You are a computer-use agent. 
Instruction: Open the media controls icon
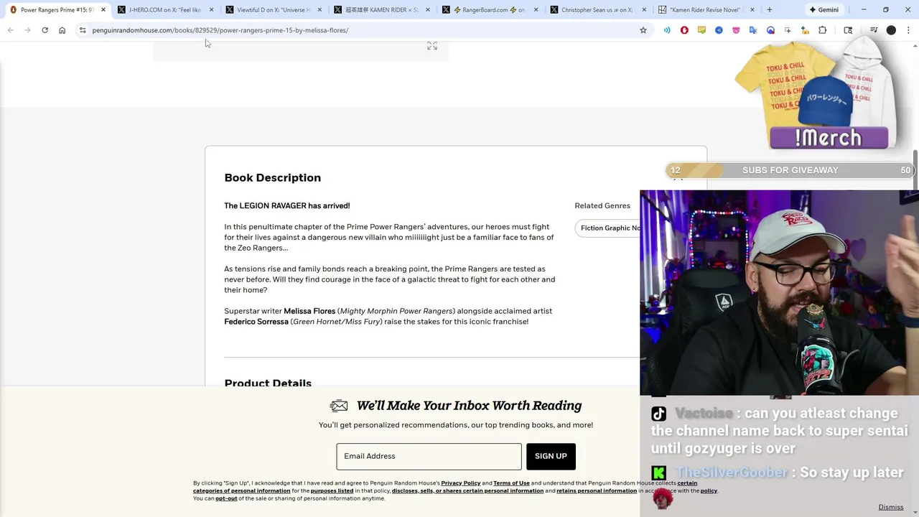(874, 30)
